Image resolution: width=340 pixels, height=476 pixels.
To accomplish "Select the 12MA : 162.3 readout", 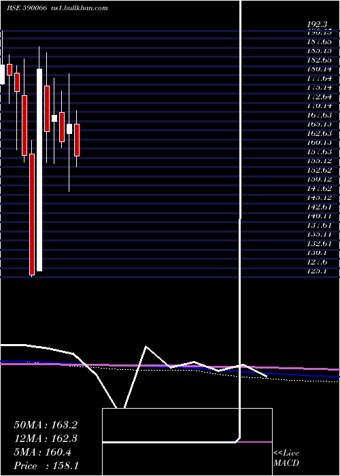I will click(46, 439).
